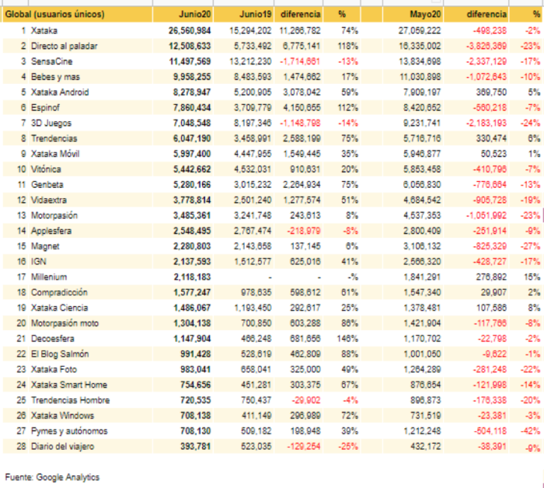Click Pymes y autónomos -42% cell
The height and width of the screenshot is (488, 544).
[x=531, y=430]
